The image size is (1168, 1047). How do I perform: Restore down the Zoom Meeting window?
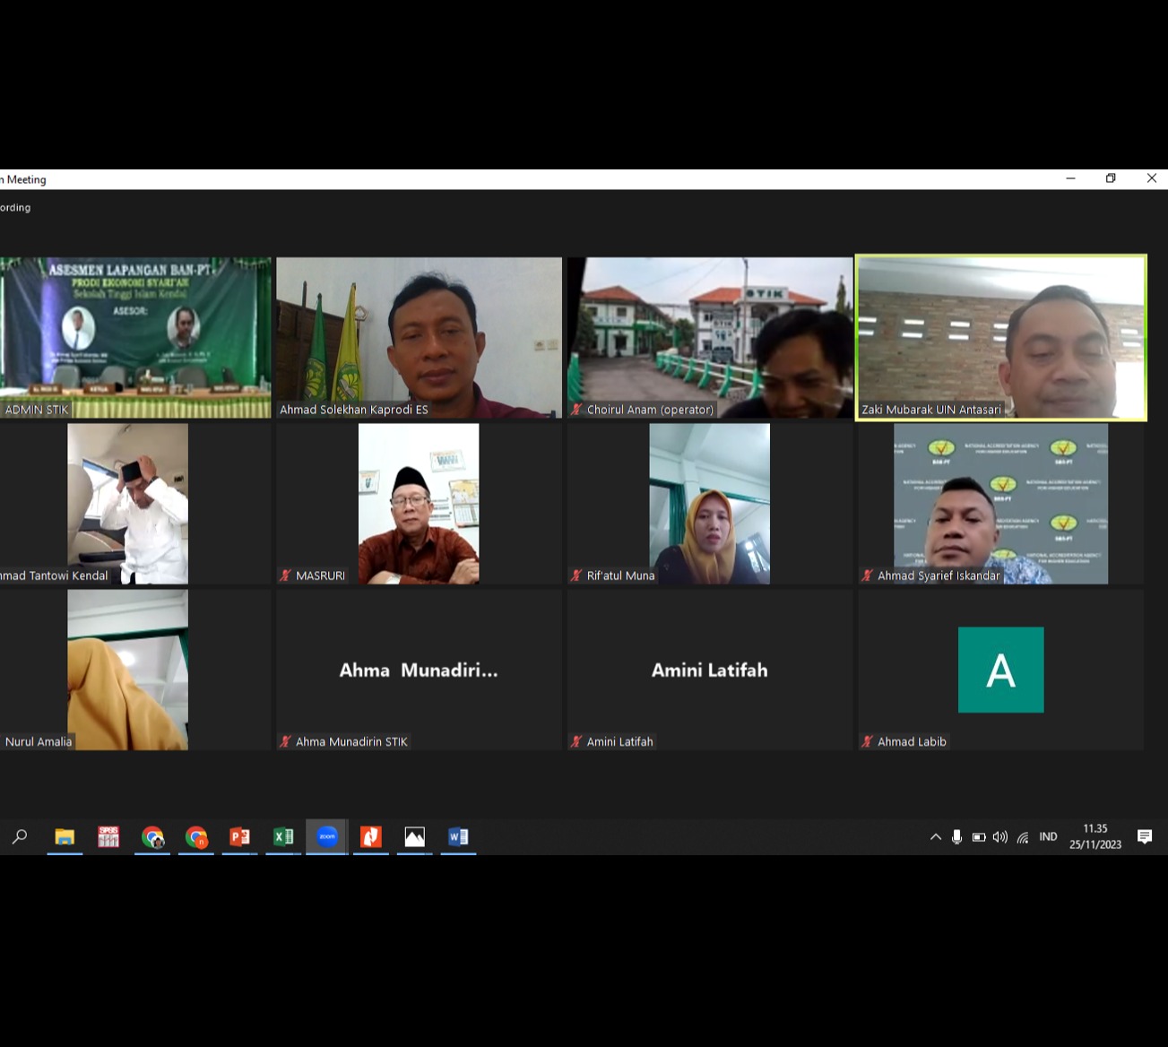click(1111, 178)
